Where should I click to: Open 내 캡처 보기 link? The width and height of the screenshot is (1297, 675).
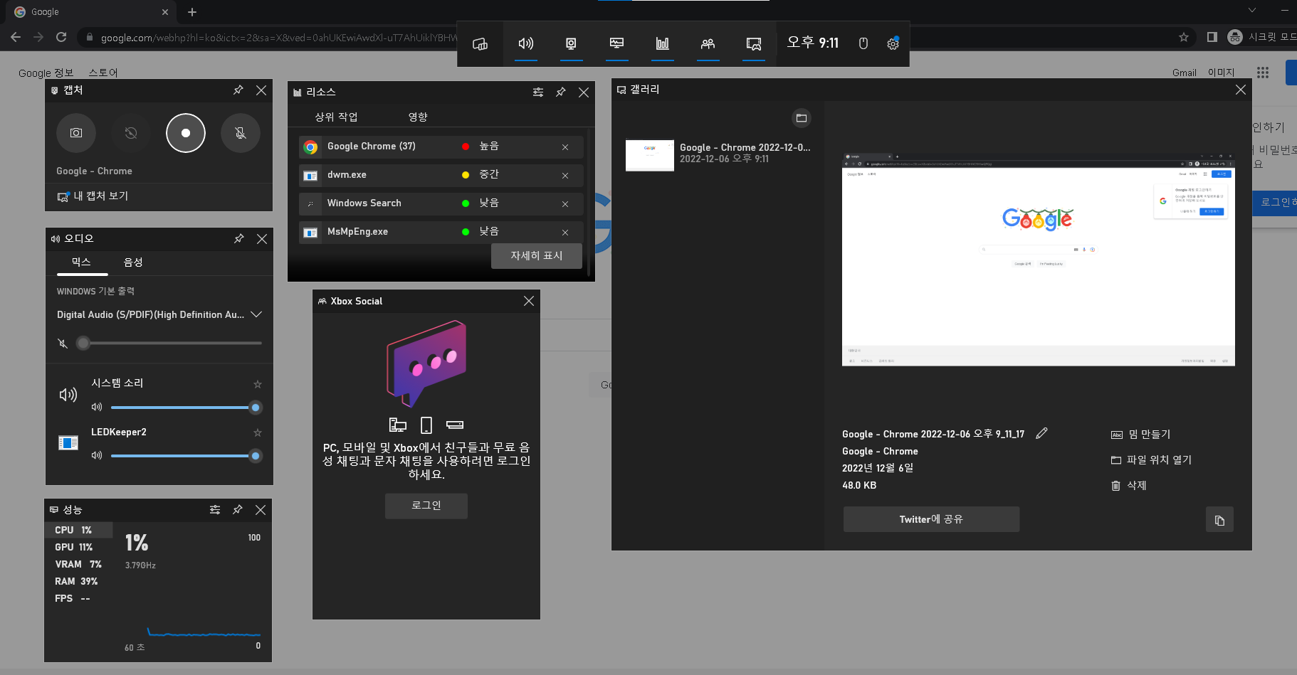click(x=93, y=196)
